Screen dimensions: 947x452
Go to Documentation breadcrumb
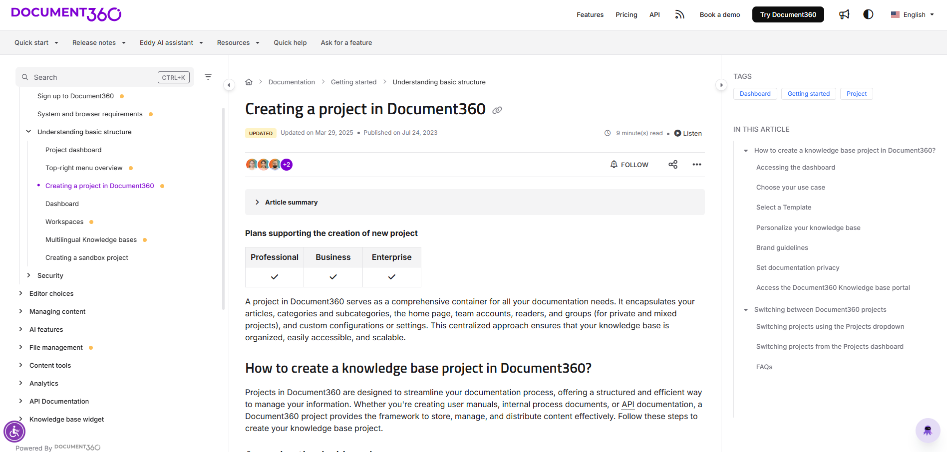tap(292, 82)
